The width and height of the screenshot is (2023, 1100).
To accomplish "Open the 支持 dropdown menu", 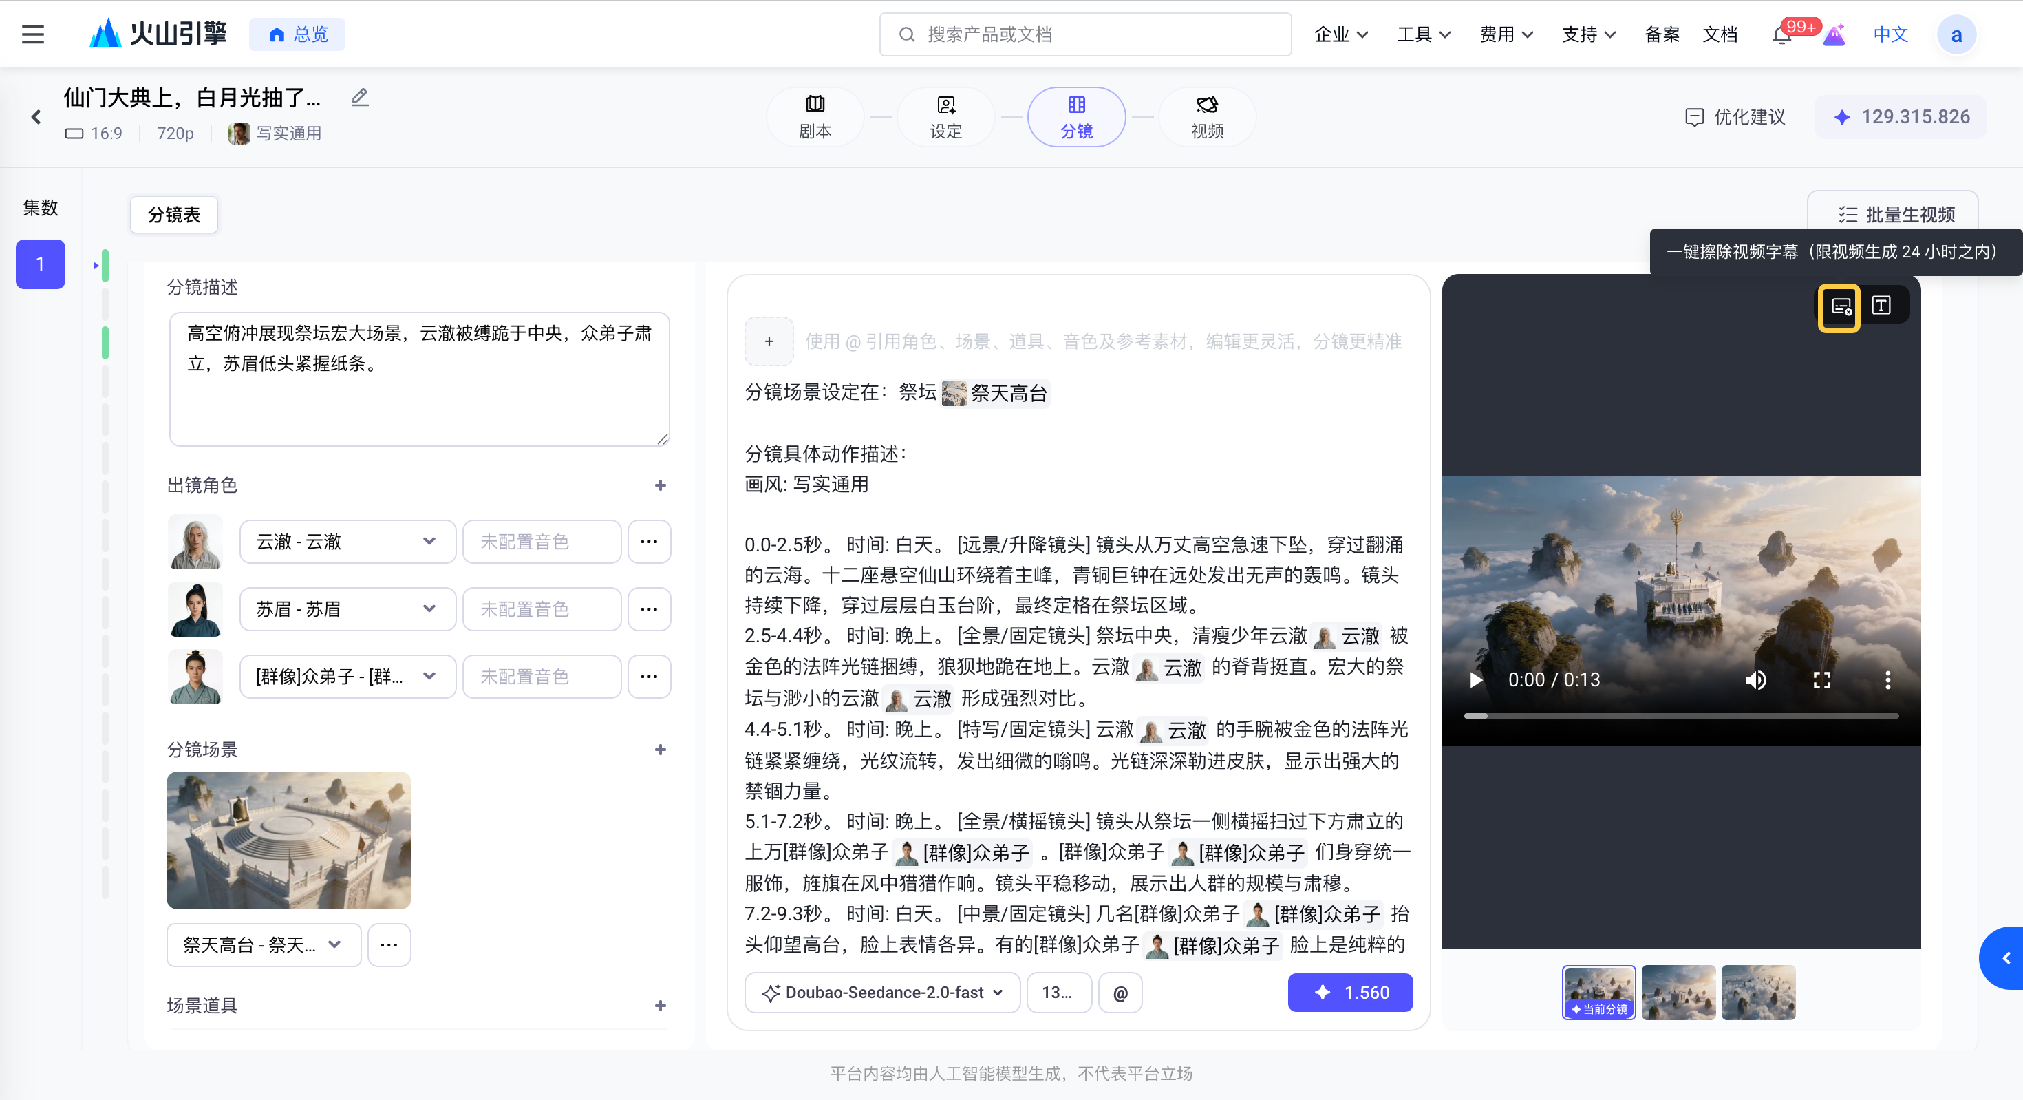I will tap(1588, 34).
